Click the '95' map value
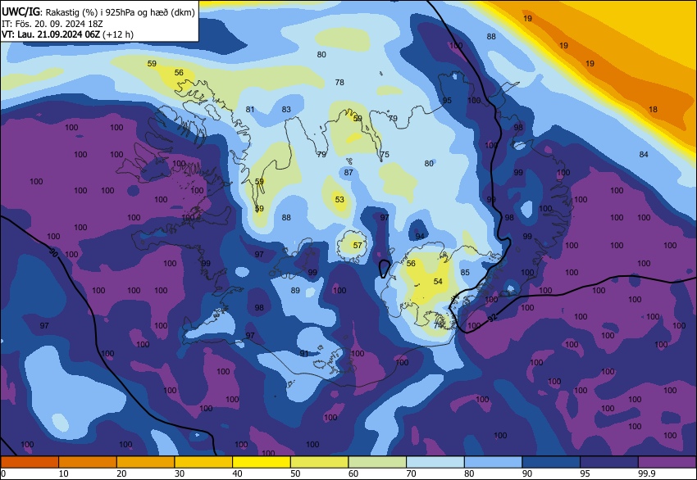This screenshot has width=697, height=480. 447,101
